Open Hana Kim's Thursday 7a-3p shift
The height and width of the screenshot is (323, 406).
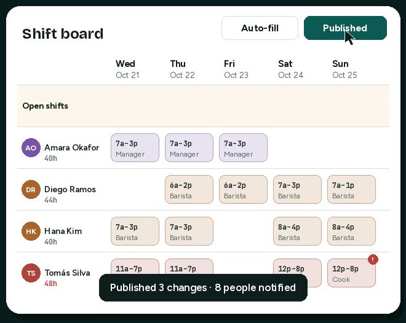click(x=189, y=232)
